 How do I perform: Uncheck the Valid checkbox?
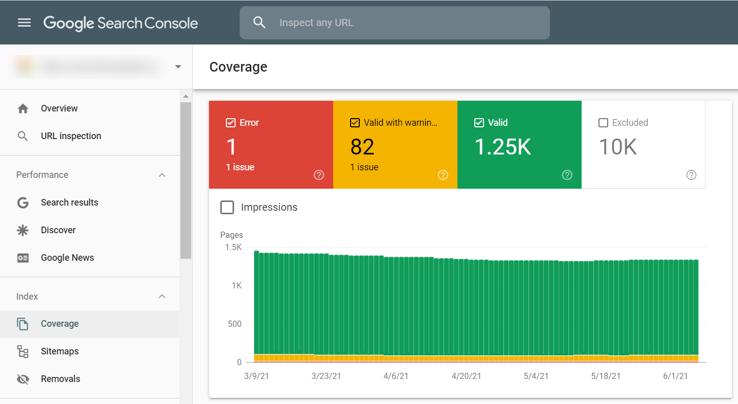click(x=479, y=123)
